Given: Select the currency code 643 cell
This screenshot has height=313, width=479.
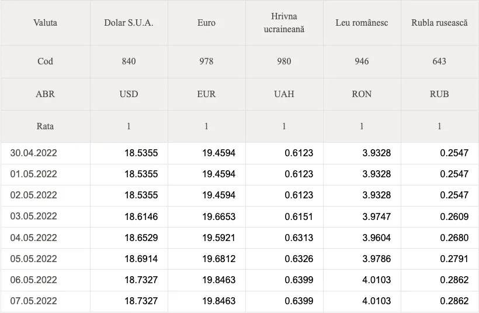Looking at the screenshot, I should pyautogui.click(x=440, y=61).
